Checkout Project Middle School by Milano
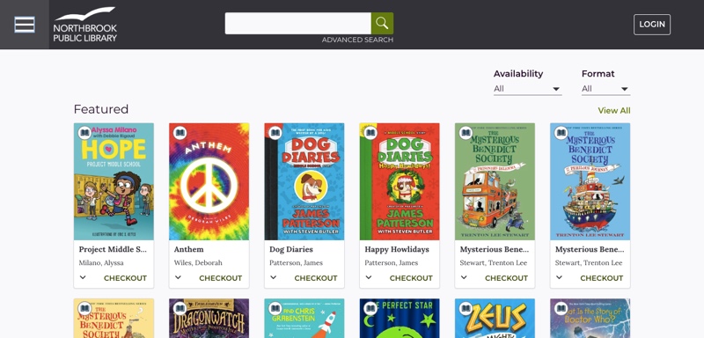 tap(125, 278)
